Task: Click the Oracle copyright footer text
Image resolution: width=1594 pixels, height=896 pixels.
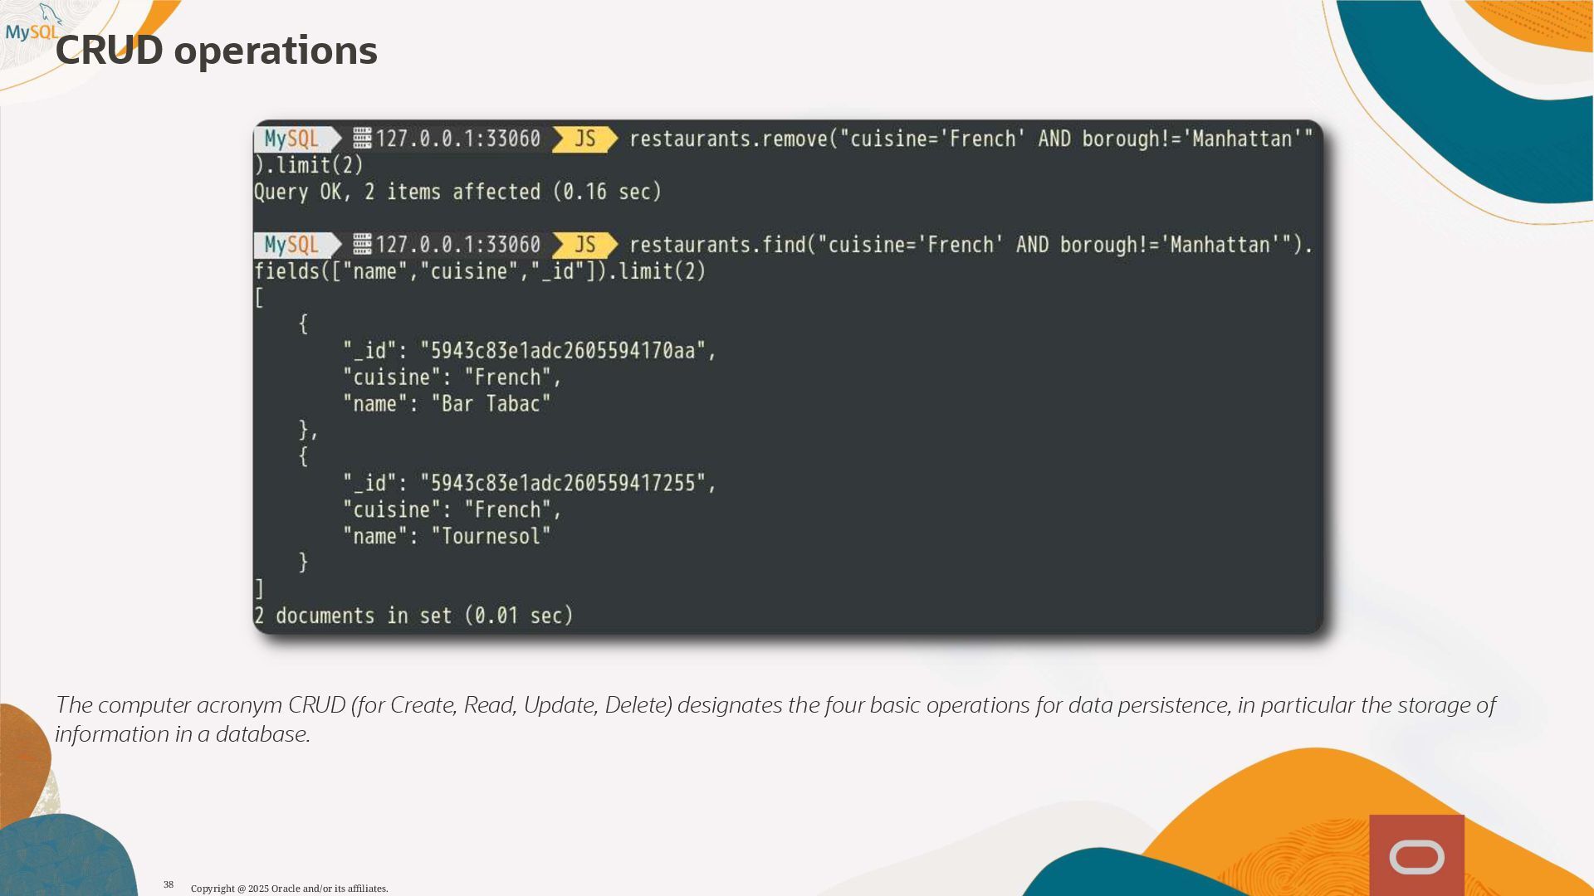Action: pos(289,889)
